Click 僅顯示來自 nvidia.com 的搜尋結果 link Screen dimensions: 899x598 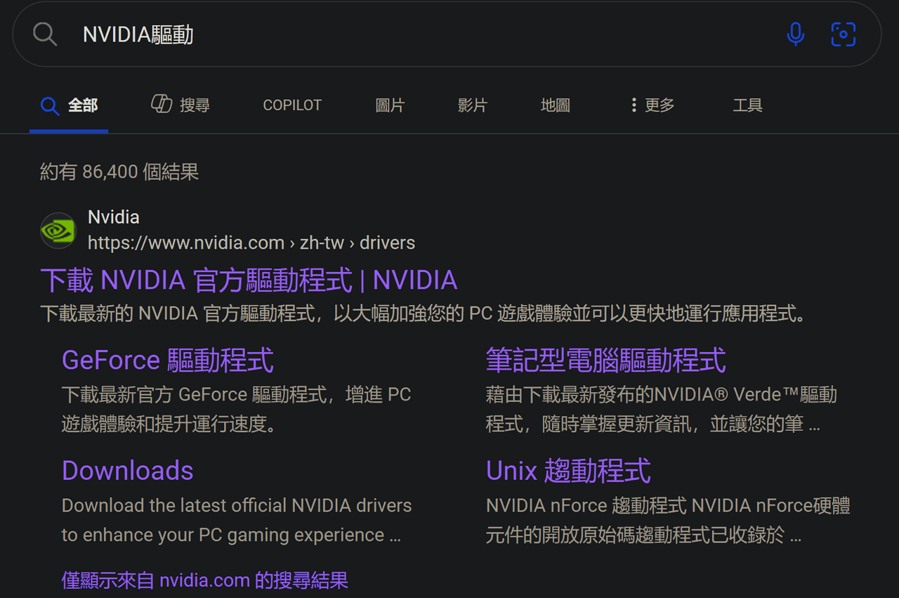[x=205, y=580]
